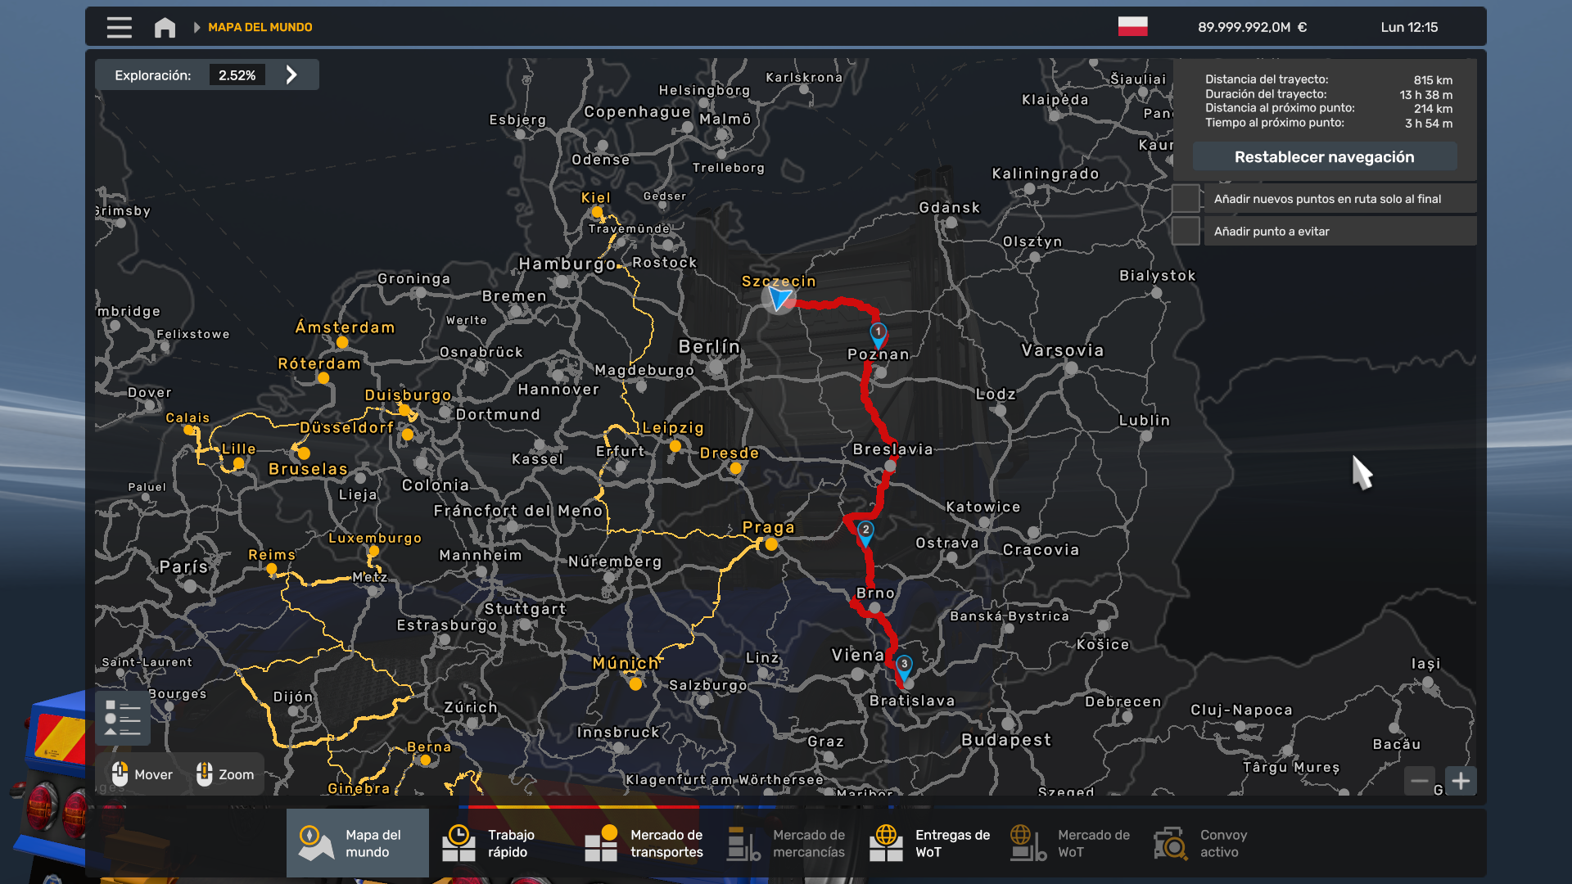Click route waypoint marker number 3
This screenshot has height=884, width=1572.
point(904,665)
